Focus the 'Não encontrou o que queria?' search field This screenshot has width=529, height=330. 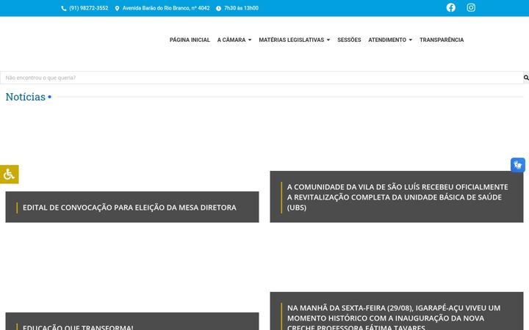click(x=262, y=78)
